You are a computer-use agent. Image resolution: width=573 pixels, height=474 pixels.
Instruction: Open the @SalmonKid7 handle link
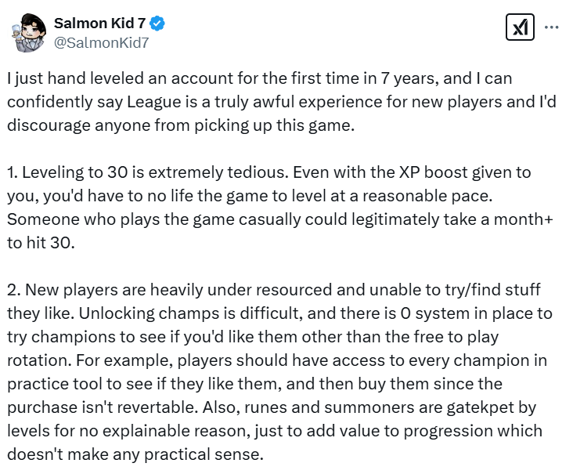coord(101,42)
